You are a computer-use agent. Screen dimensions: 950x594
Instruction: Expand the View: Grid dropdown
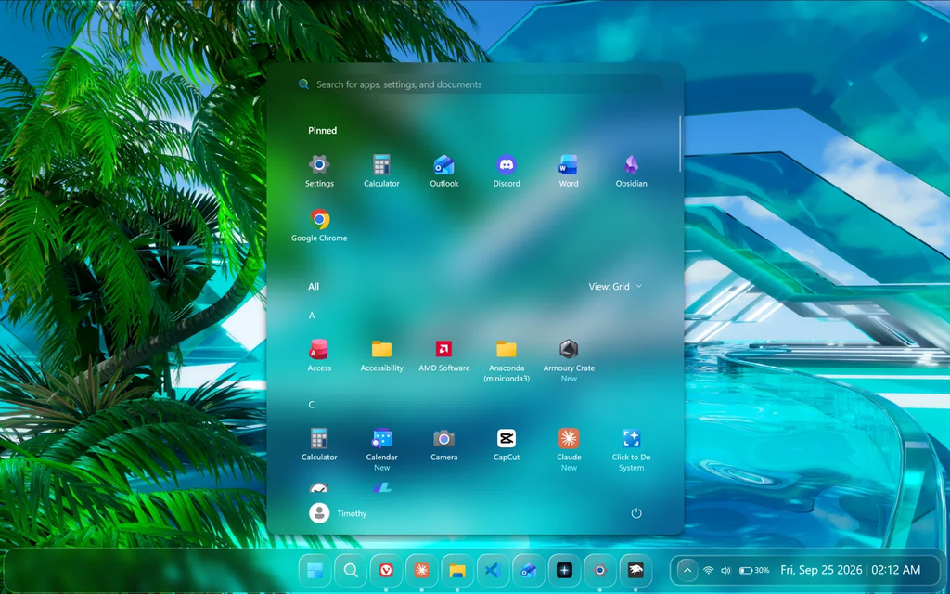[x=615, y=286]
